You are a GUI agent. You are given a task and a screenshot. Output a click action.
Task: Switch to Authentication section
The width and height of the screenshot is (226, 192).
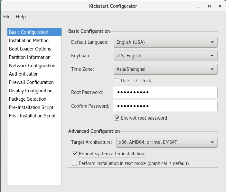(24, 74)
